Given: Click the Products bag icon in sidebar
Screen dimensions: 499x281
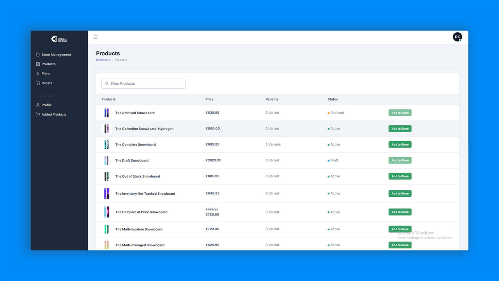Looking at the screenshot, I should [38, 64].
